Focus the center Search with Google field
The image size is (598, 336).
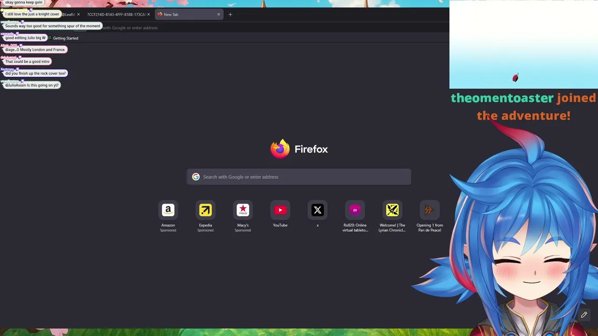299,177
